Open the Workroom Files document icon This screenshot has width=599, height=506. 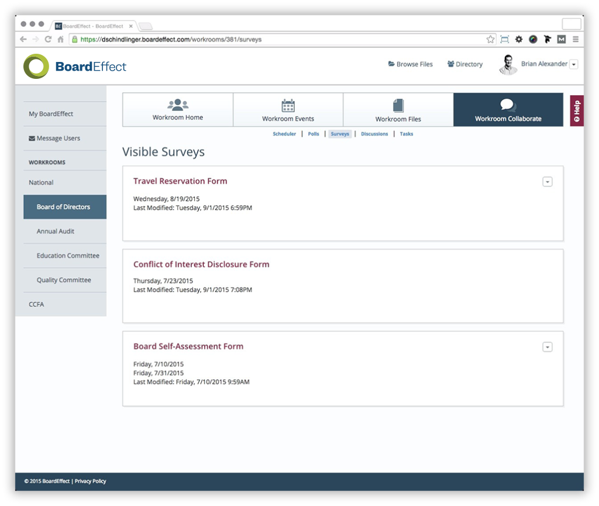pos(398,105)
